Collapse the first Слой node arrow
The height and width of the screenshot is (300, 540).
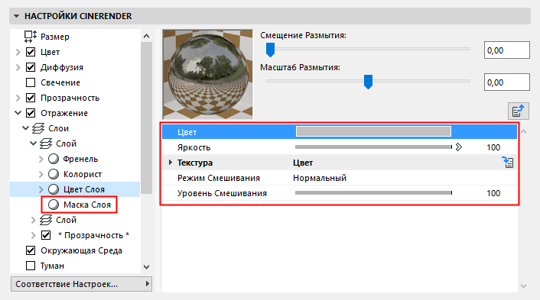tap(34, 144)
